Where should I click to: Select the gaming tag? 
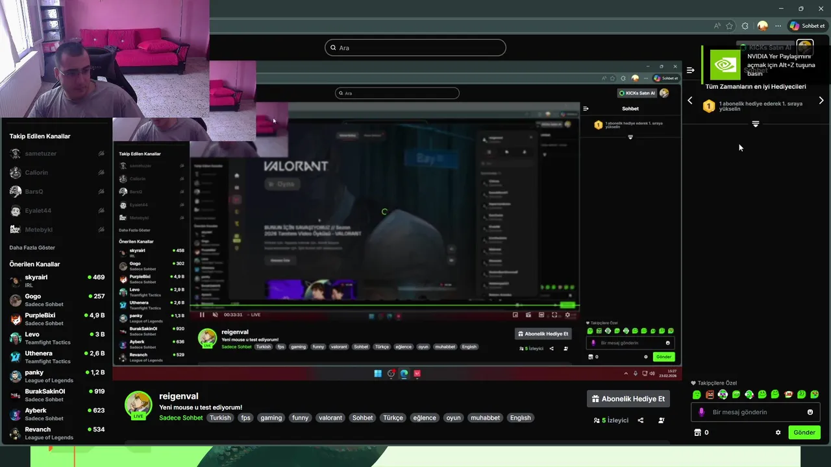pos(271,418)
